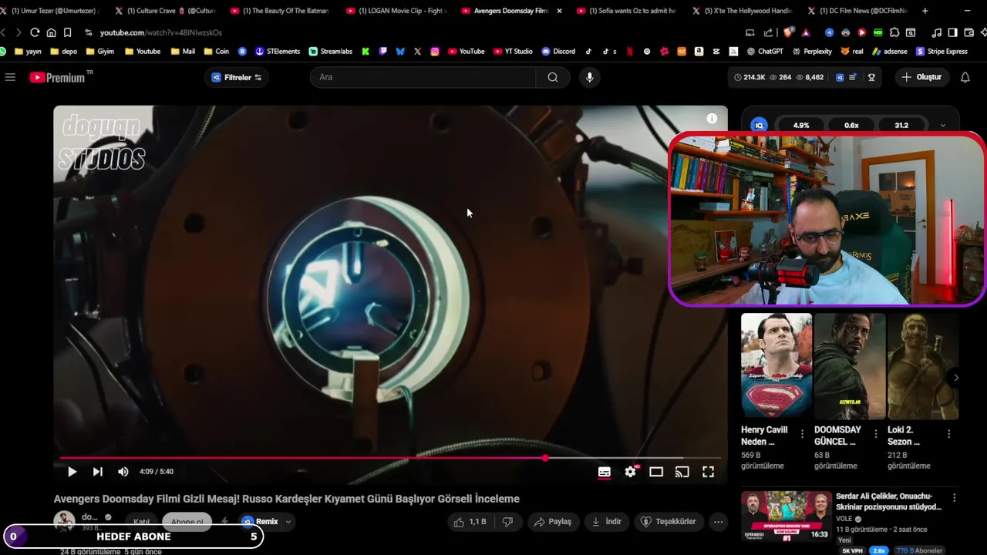Switch to LOGAN Movie Clip tab
This screenshot has height=555, width=987.
coord(397,11)
